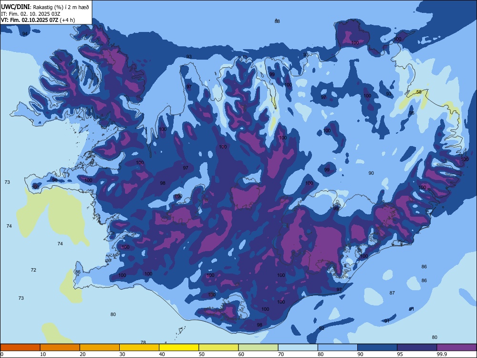
Task: Select the 30–40 golden legend swatch
Action: click(139, 347)
